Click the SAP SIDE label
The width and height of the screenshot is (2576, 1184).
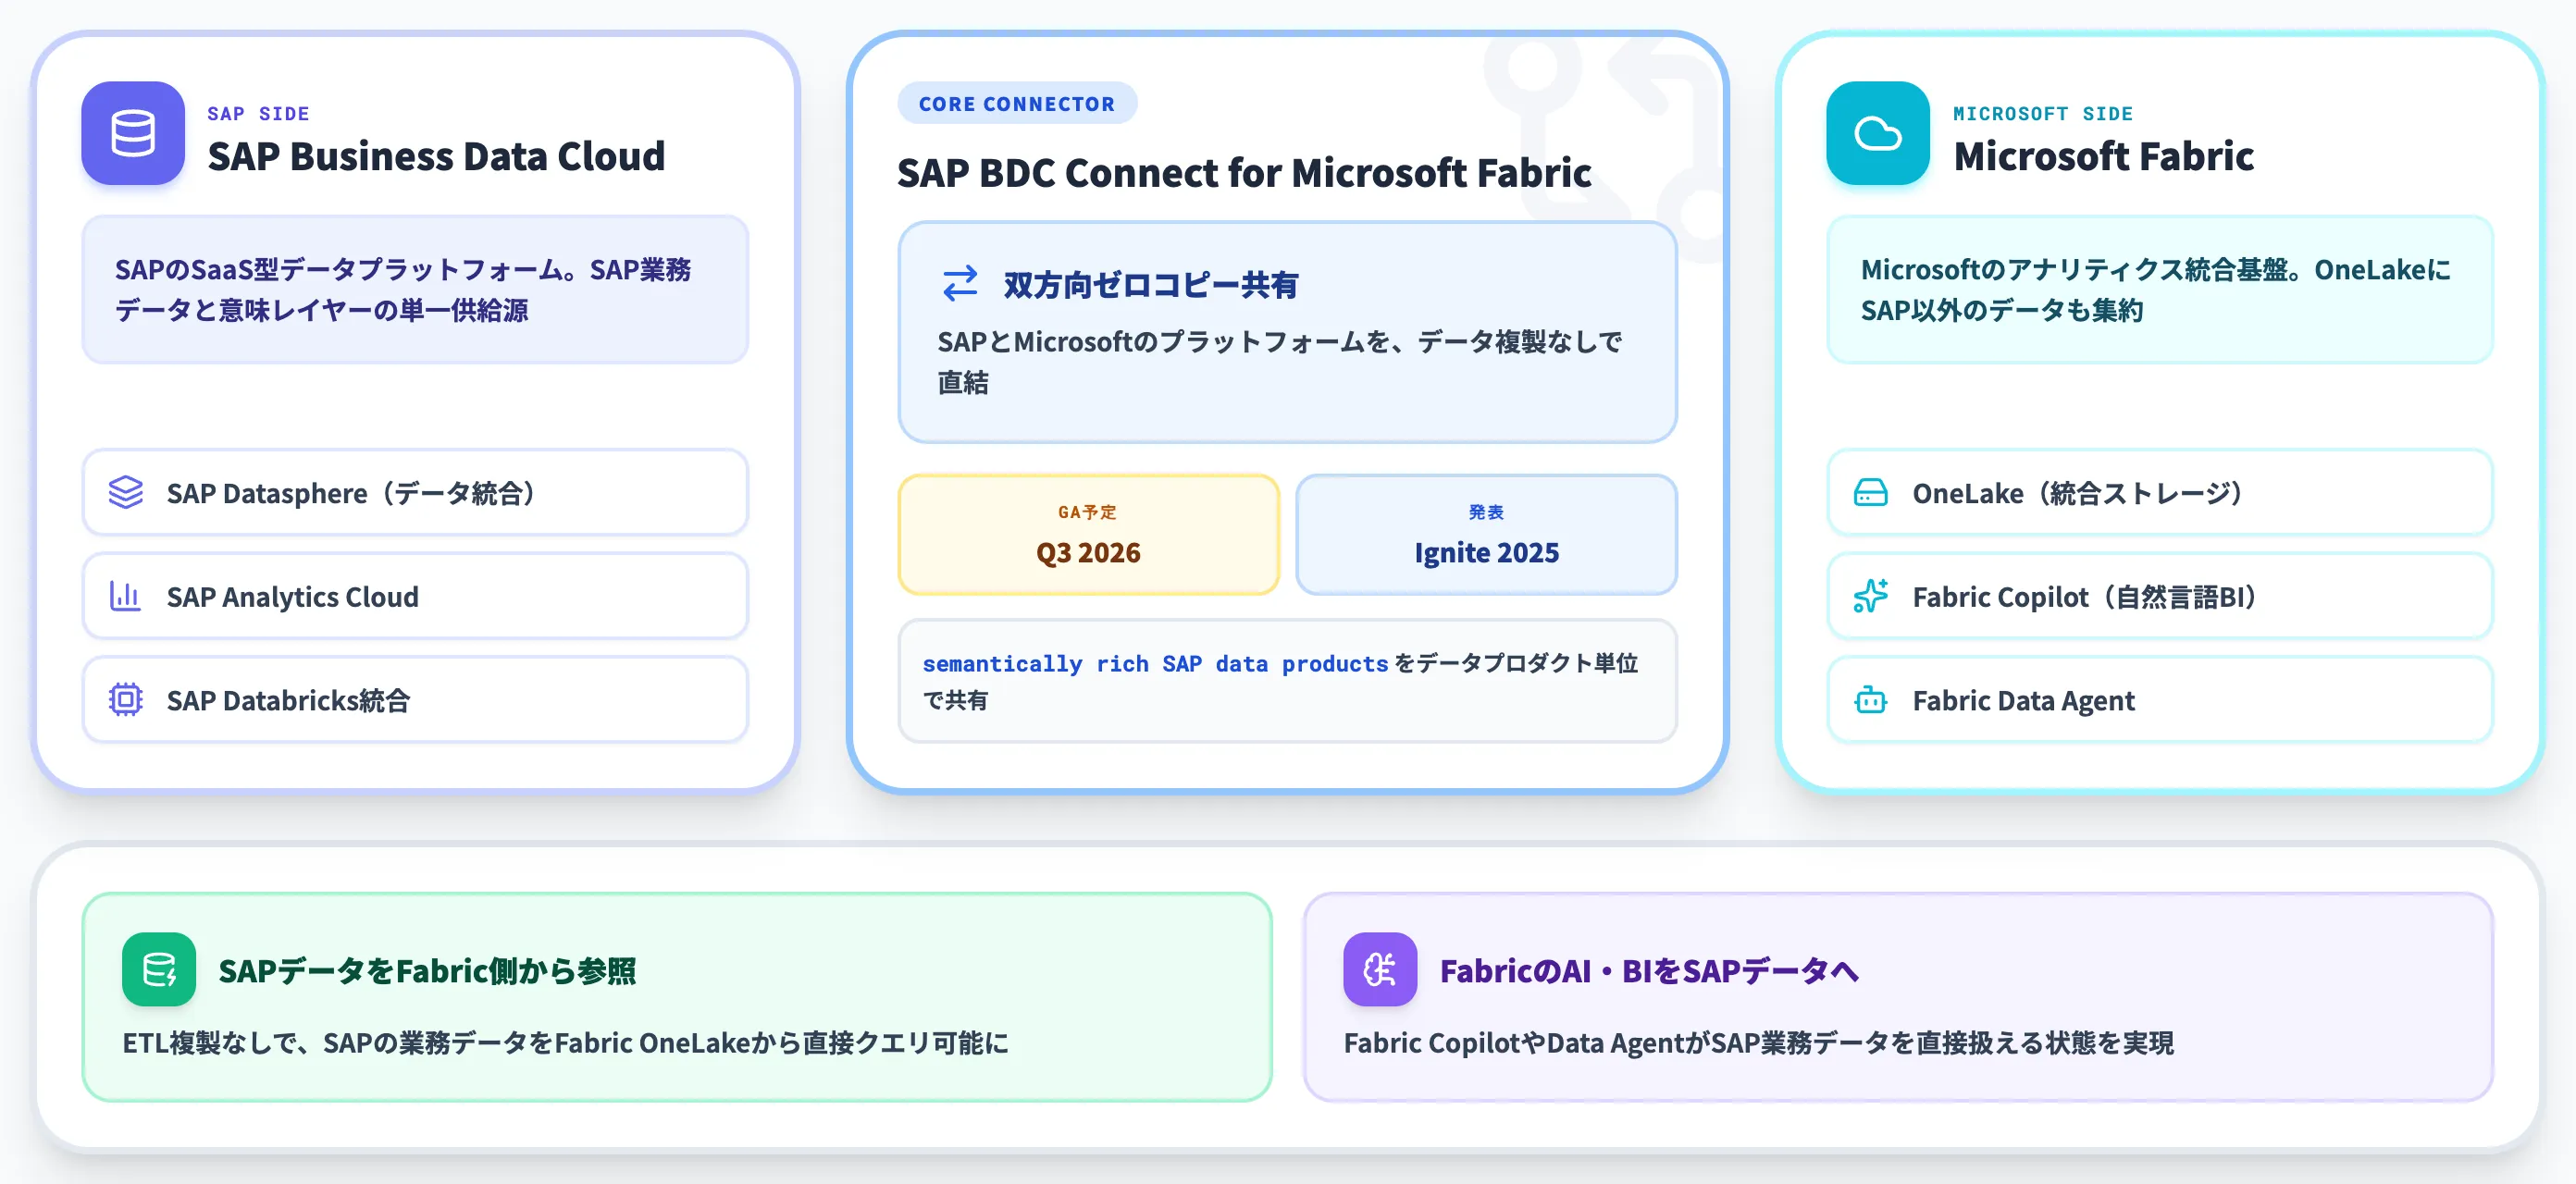(x=258, y=113)
